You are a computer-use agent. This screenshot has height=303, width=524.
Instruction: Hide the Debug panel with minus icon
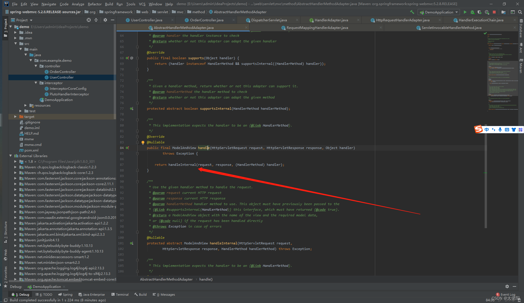tap(514, 286)
